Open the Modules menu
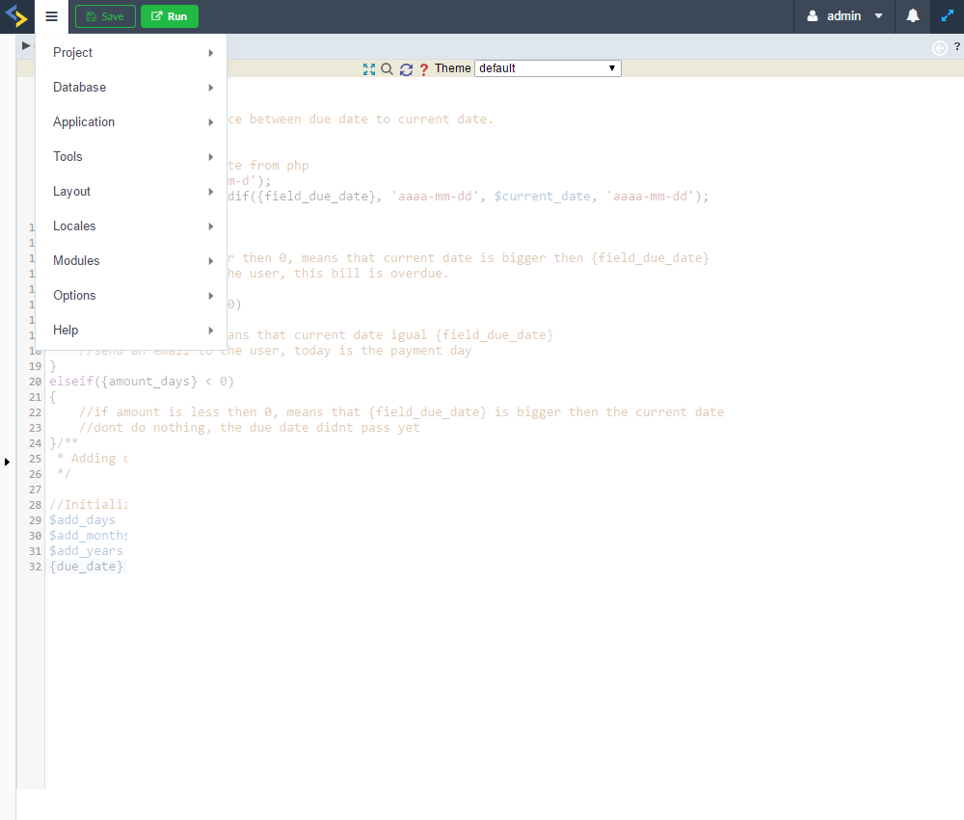Viewport: 964px width, 820px height. [131, 260]
